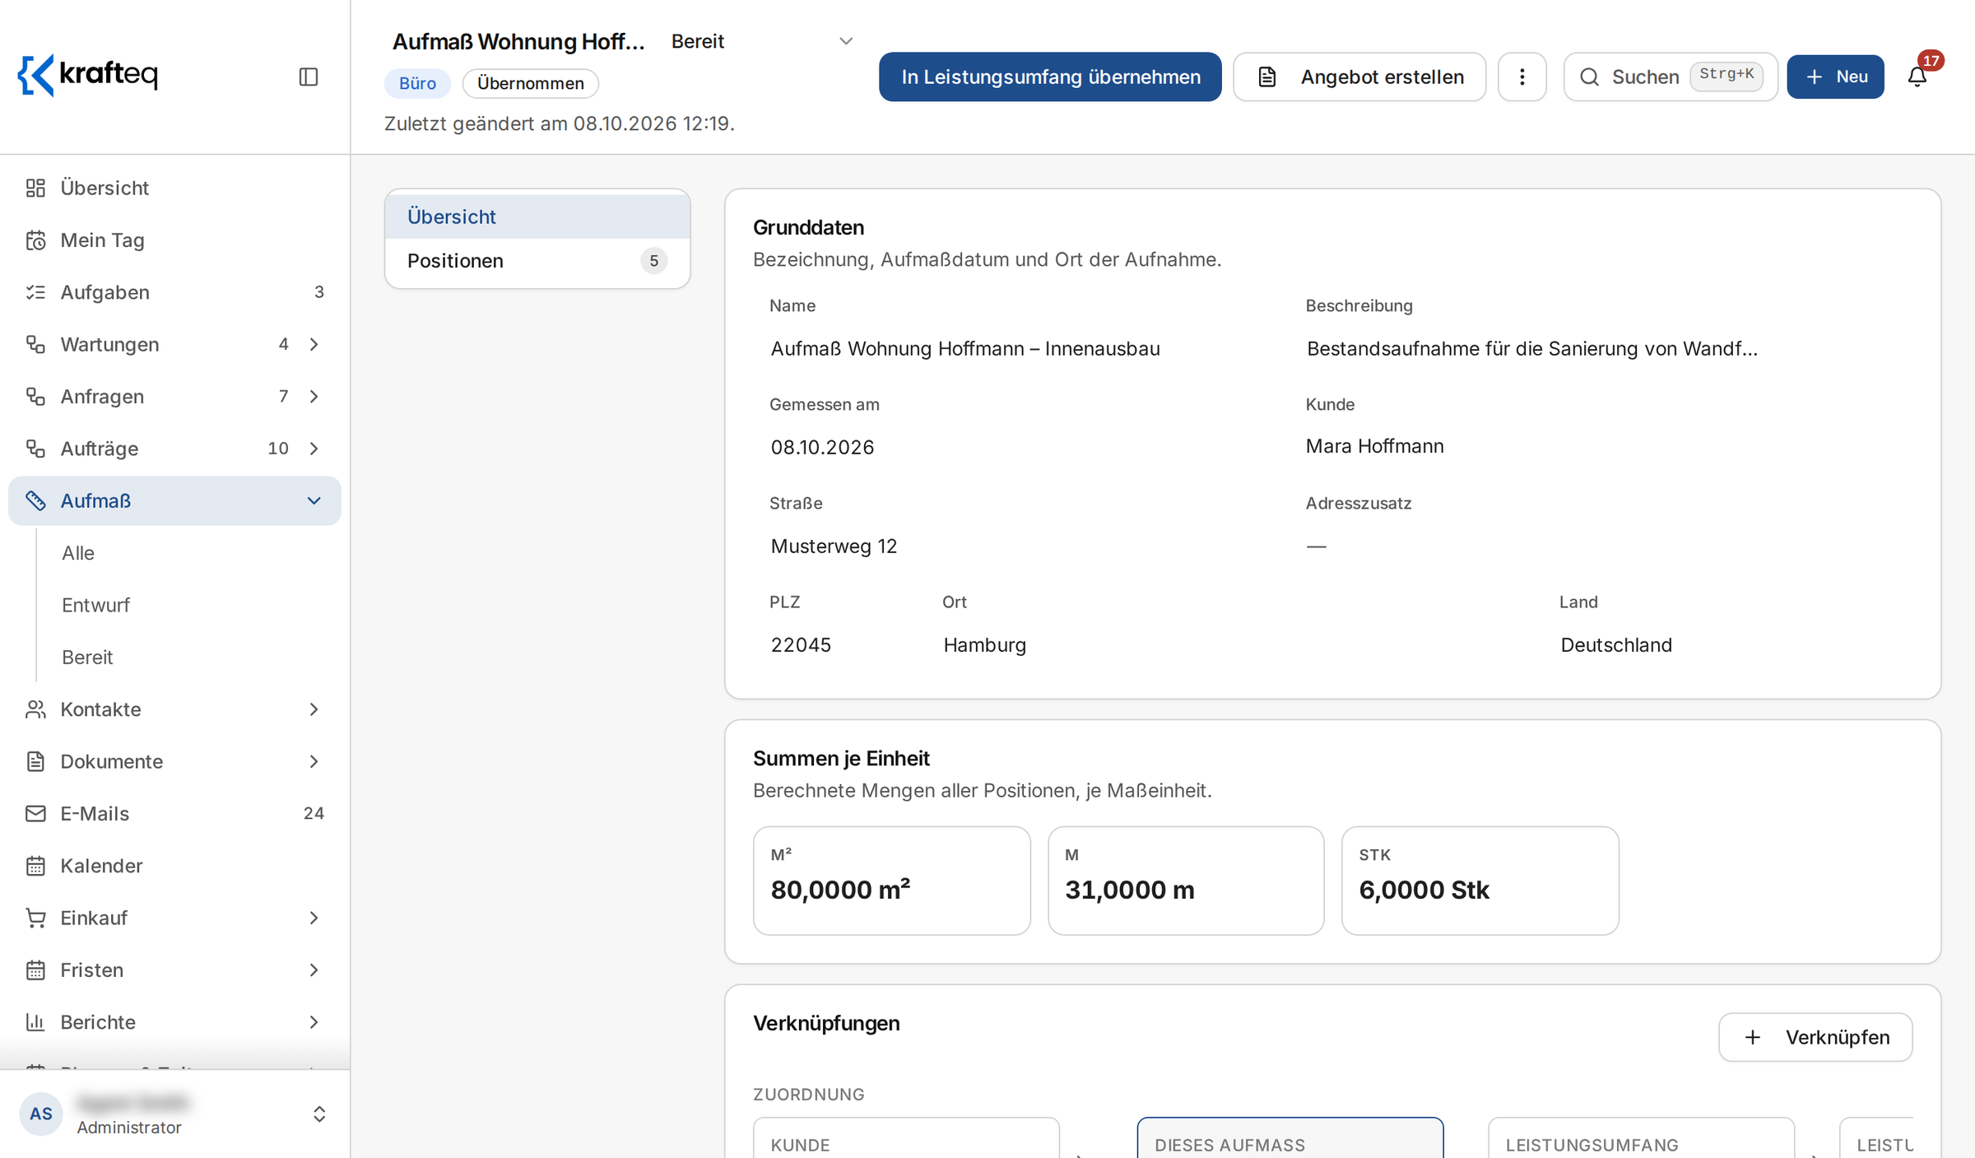Click the Berichte bar chart icon
The height and width of the screenshot is (1158, 1975).
35,1022
